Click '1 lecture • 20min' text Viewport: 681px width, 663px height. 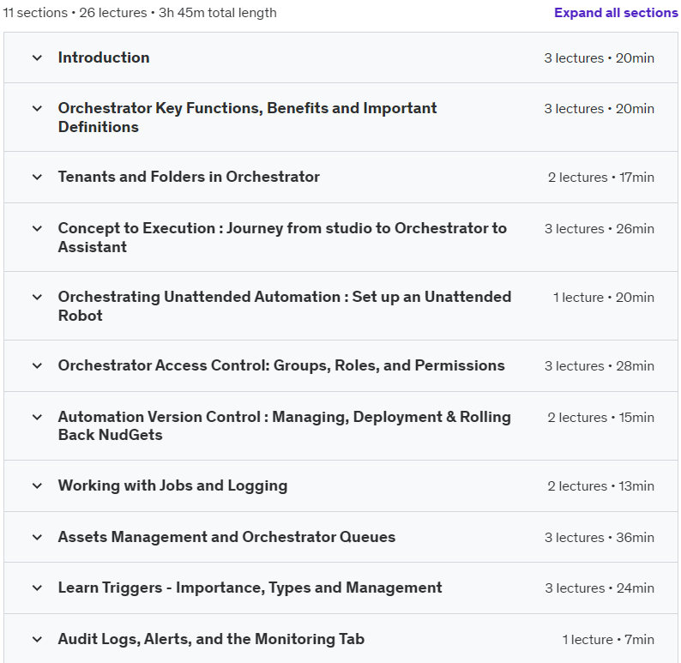coord(603,297)
